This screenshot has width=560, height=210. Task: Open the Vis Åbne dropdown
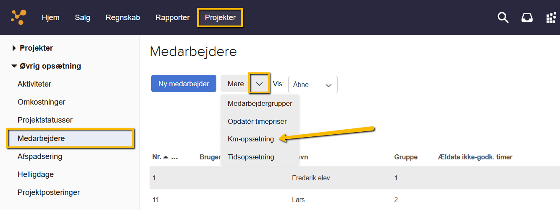click(313, 85)
